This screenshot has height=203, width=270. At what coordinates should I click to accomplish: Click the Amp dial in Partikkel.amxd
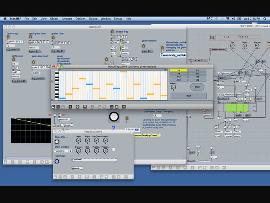click(78, 140)
